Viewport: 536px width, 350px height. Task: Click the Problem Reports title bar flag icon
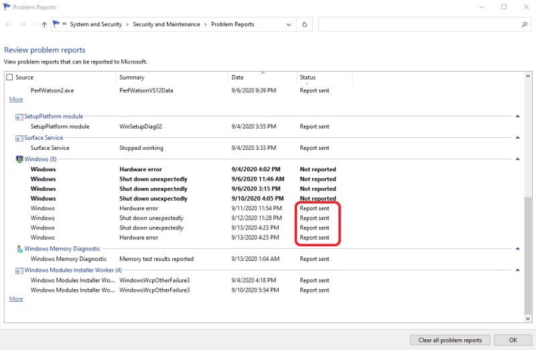pyautogui.click(x=7, y=7)
